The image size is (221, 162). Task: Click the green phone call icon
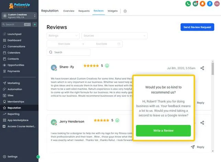pos(188,4)
